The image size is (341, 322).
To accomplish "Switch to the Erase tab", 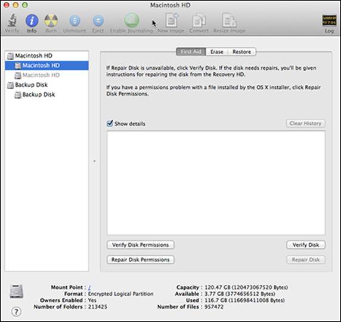I will pos(217,52).
